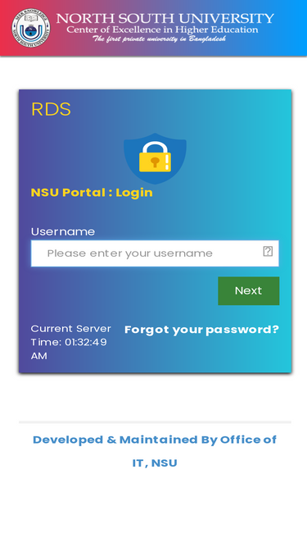307x547 pixels.
Task: Click Developed & Maintained By Office of footer text
Action: [x=155, y=440]
